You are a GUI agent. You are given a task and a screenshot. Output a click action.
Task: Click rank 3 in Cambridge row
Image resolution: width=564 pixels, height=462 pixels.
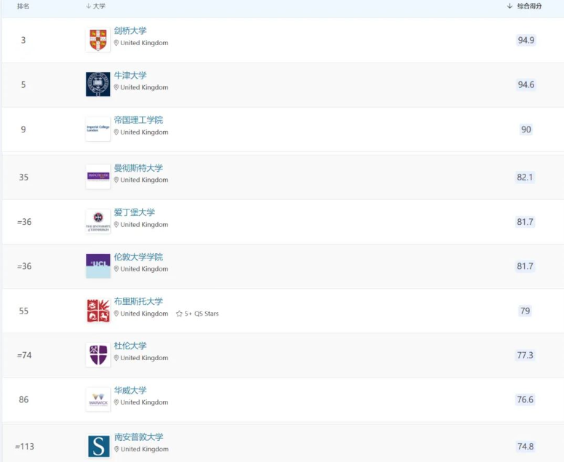click(23, 40)
